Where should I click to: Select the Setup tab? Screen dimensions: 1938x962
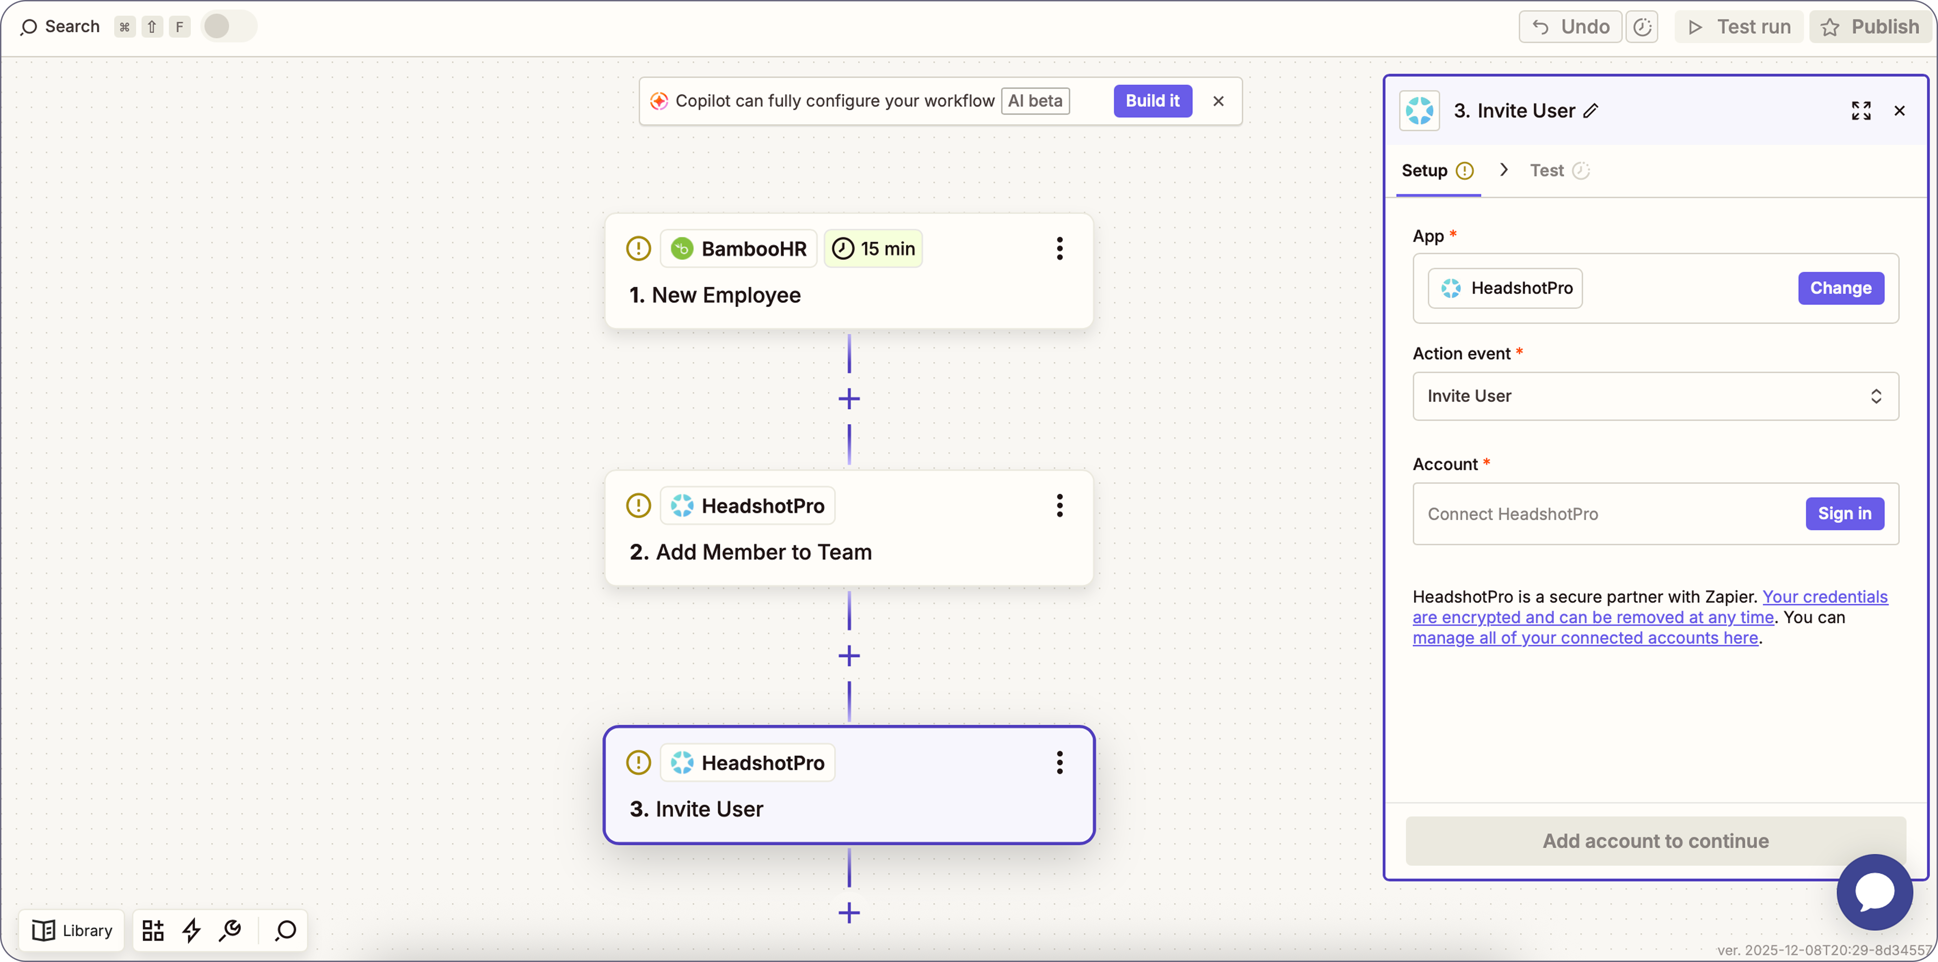click(1424, 170)
